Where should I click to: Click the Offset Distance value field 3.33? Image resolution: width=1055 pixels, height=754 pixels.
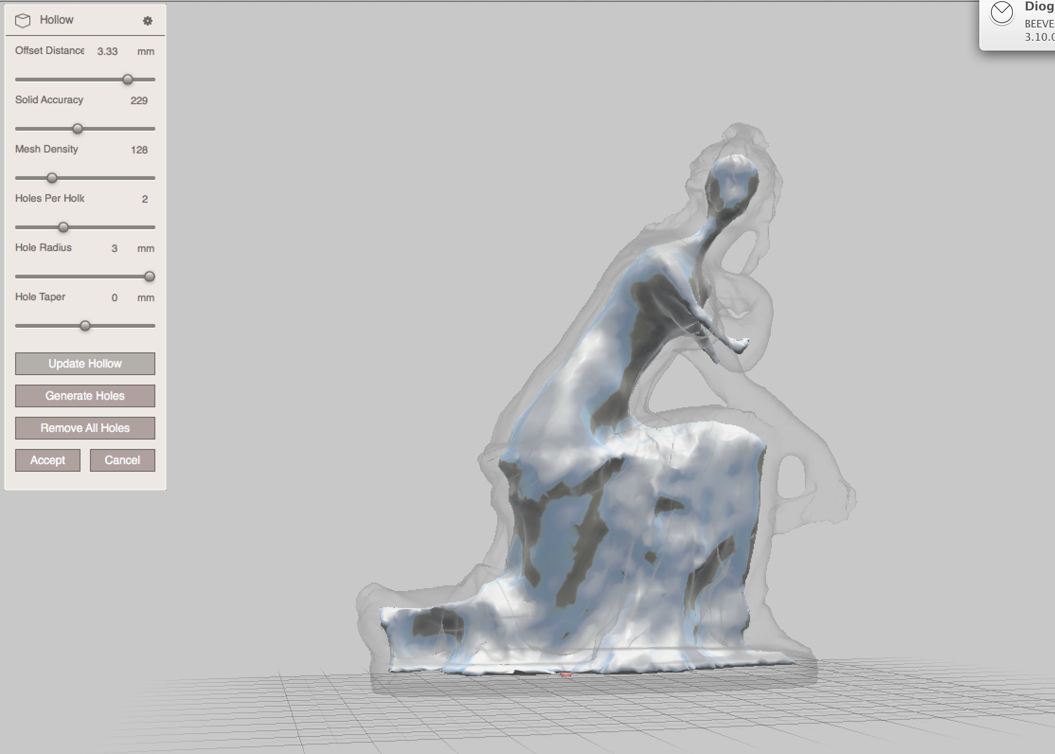(107, 51)
